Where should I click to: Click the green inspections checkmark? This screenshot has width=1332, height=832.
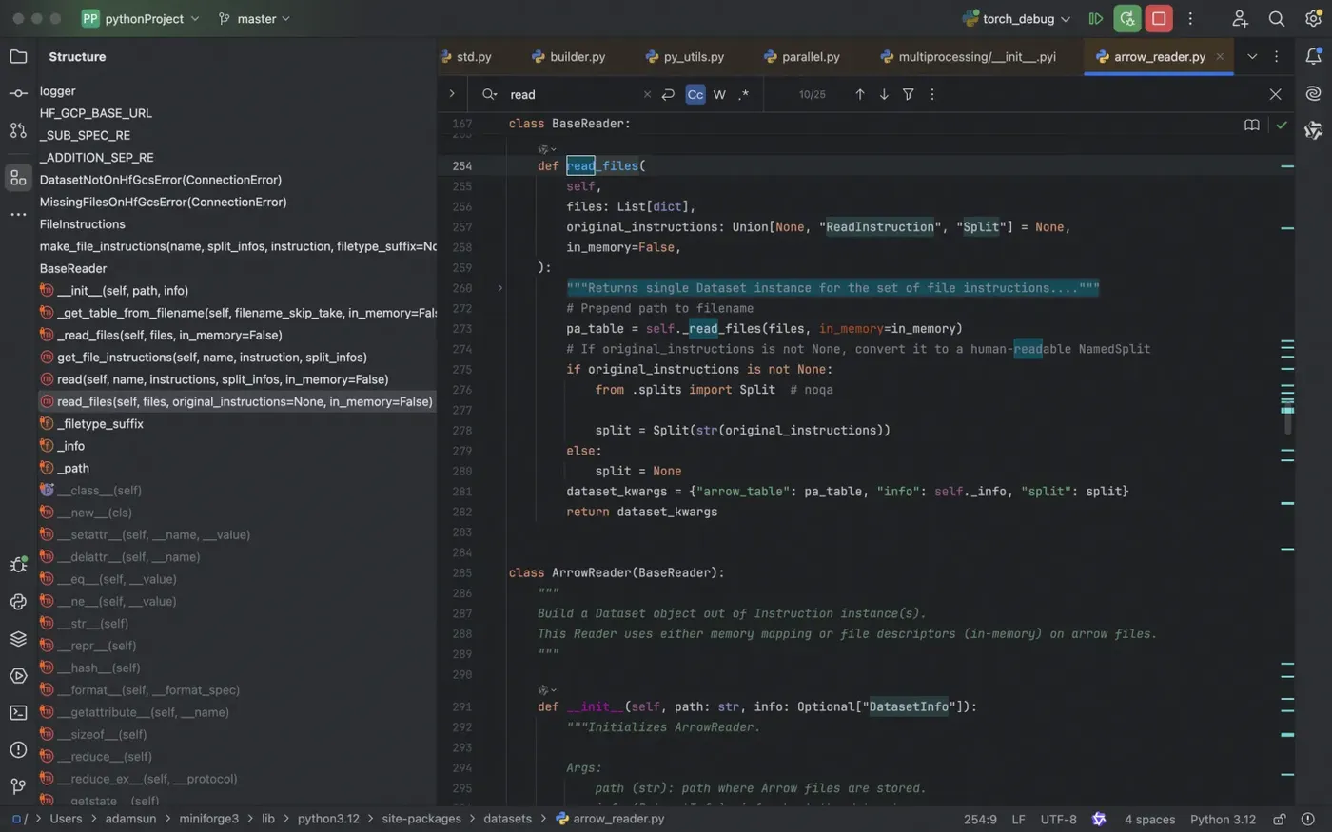pyautogui.click(x=1282, y=125)
